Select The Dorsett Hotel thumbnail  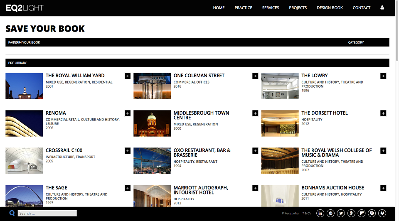pyautogui.click(x=280, y=123)
